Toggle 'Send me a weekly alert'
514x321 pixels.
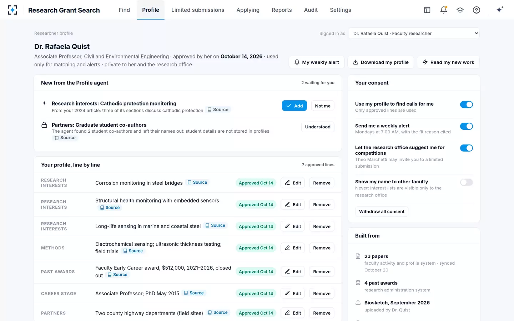point(466,126)
